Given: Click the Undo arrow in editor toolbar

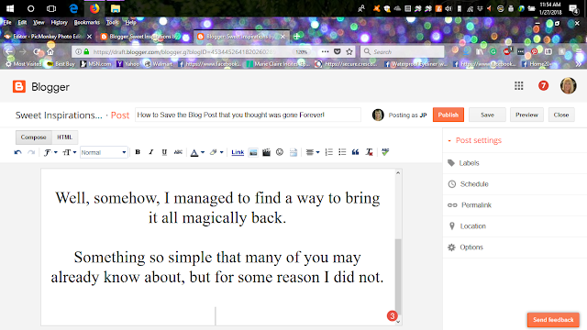Looking at the screenshot, I should [x=17, y=152].
